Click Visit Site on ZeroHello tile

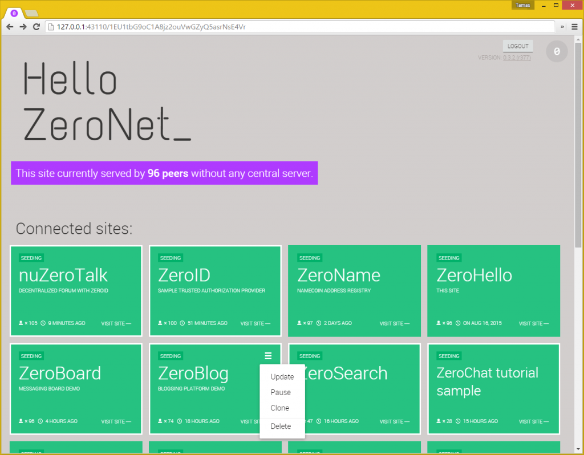(x=533, y=323)
